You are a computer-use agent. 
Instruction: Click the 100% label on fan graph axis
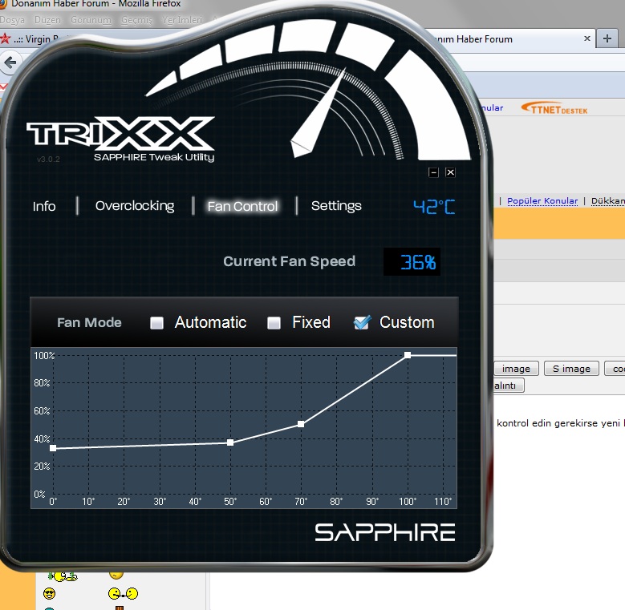tap(44, 355)
